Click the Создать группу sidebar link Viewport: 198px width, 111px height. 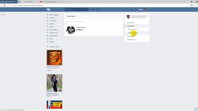(x=54, y=47)
